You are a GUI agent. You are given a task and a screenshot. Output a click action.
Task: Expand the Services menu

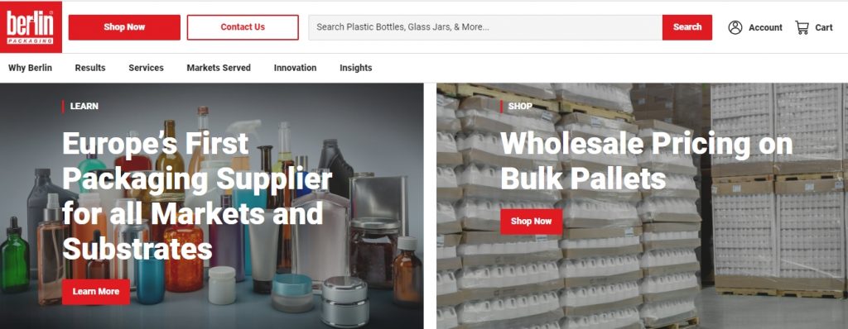tap(146, 68)
